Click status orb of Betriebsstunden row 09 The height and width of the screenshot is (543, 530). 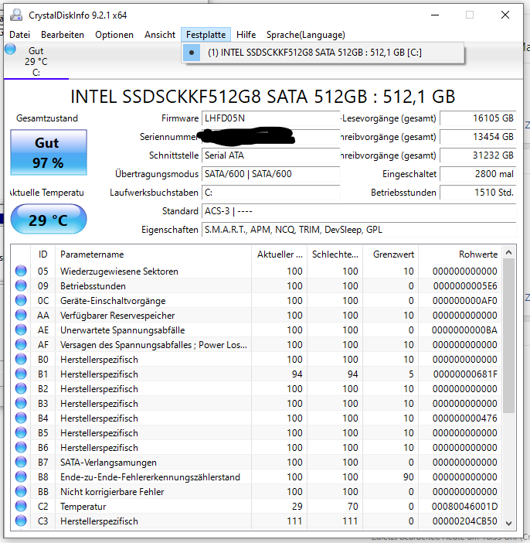pyautogui.click(x=21, y=285)
